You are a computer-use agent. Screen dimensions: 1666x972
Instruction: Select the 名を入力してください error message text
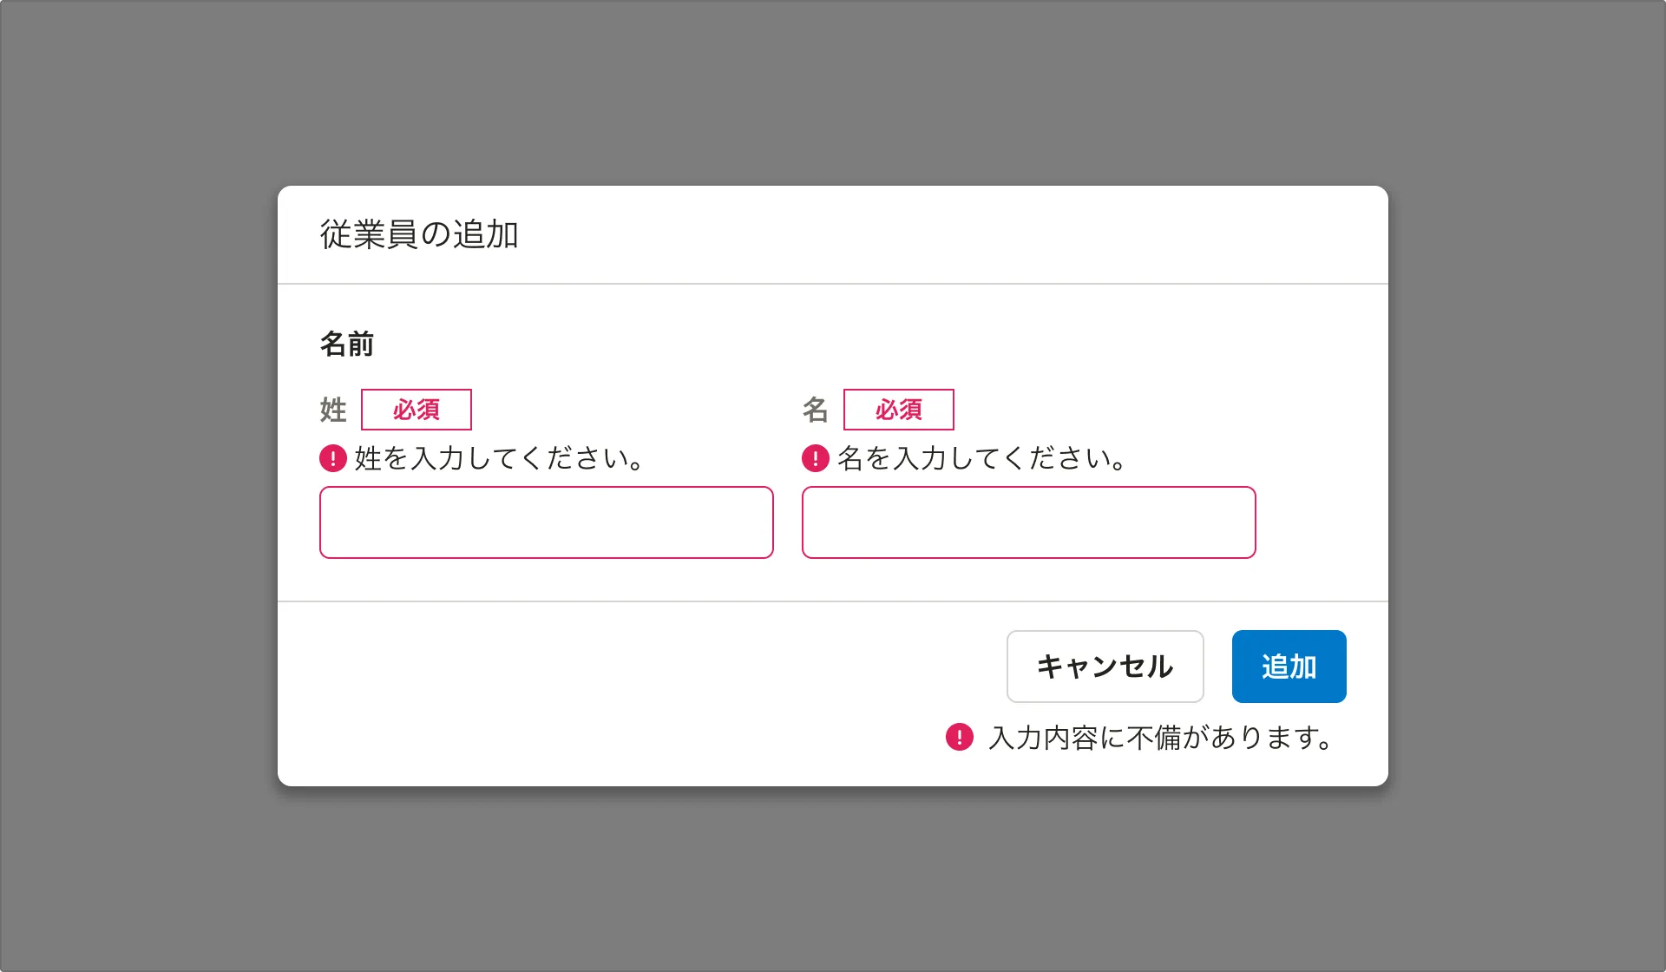point(982,458)
